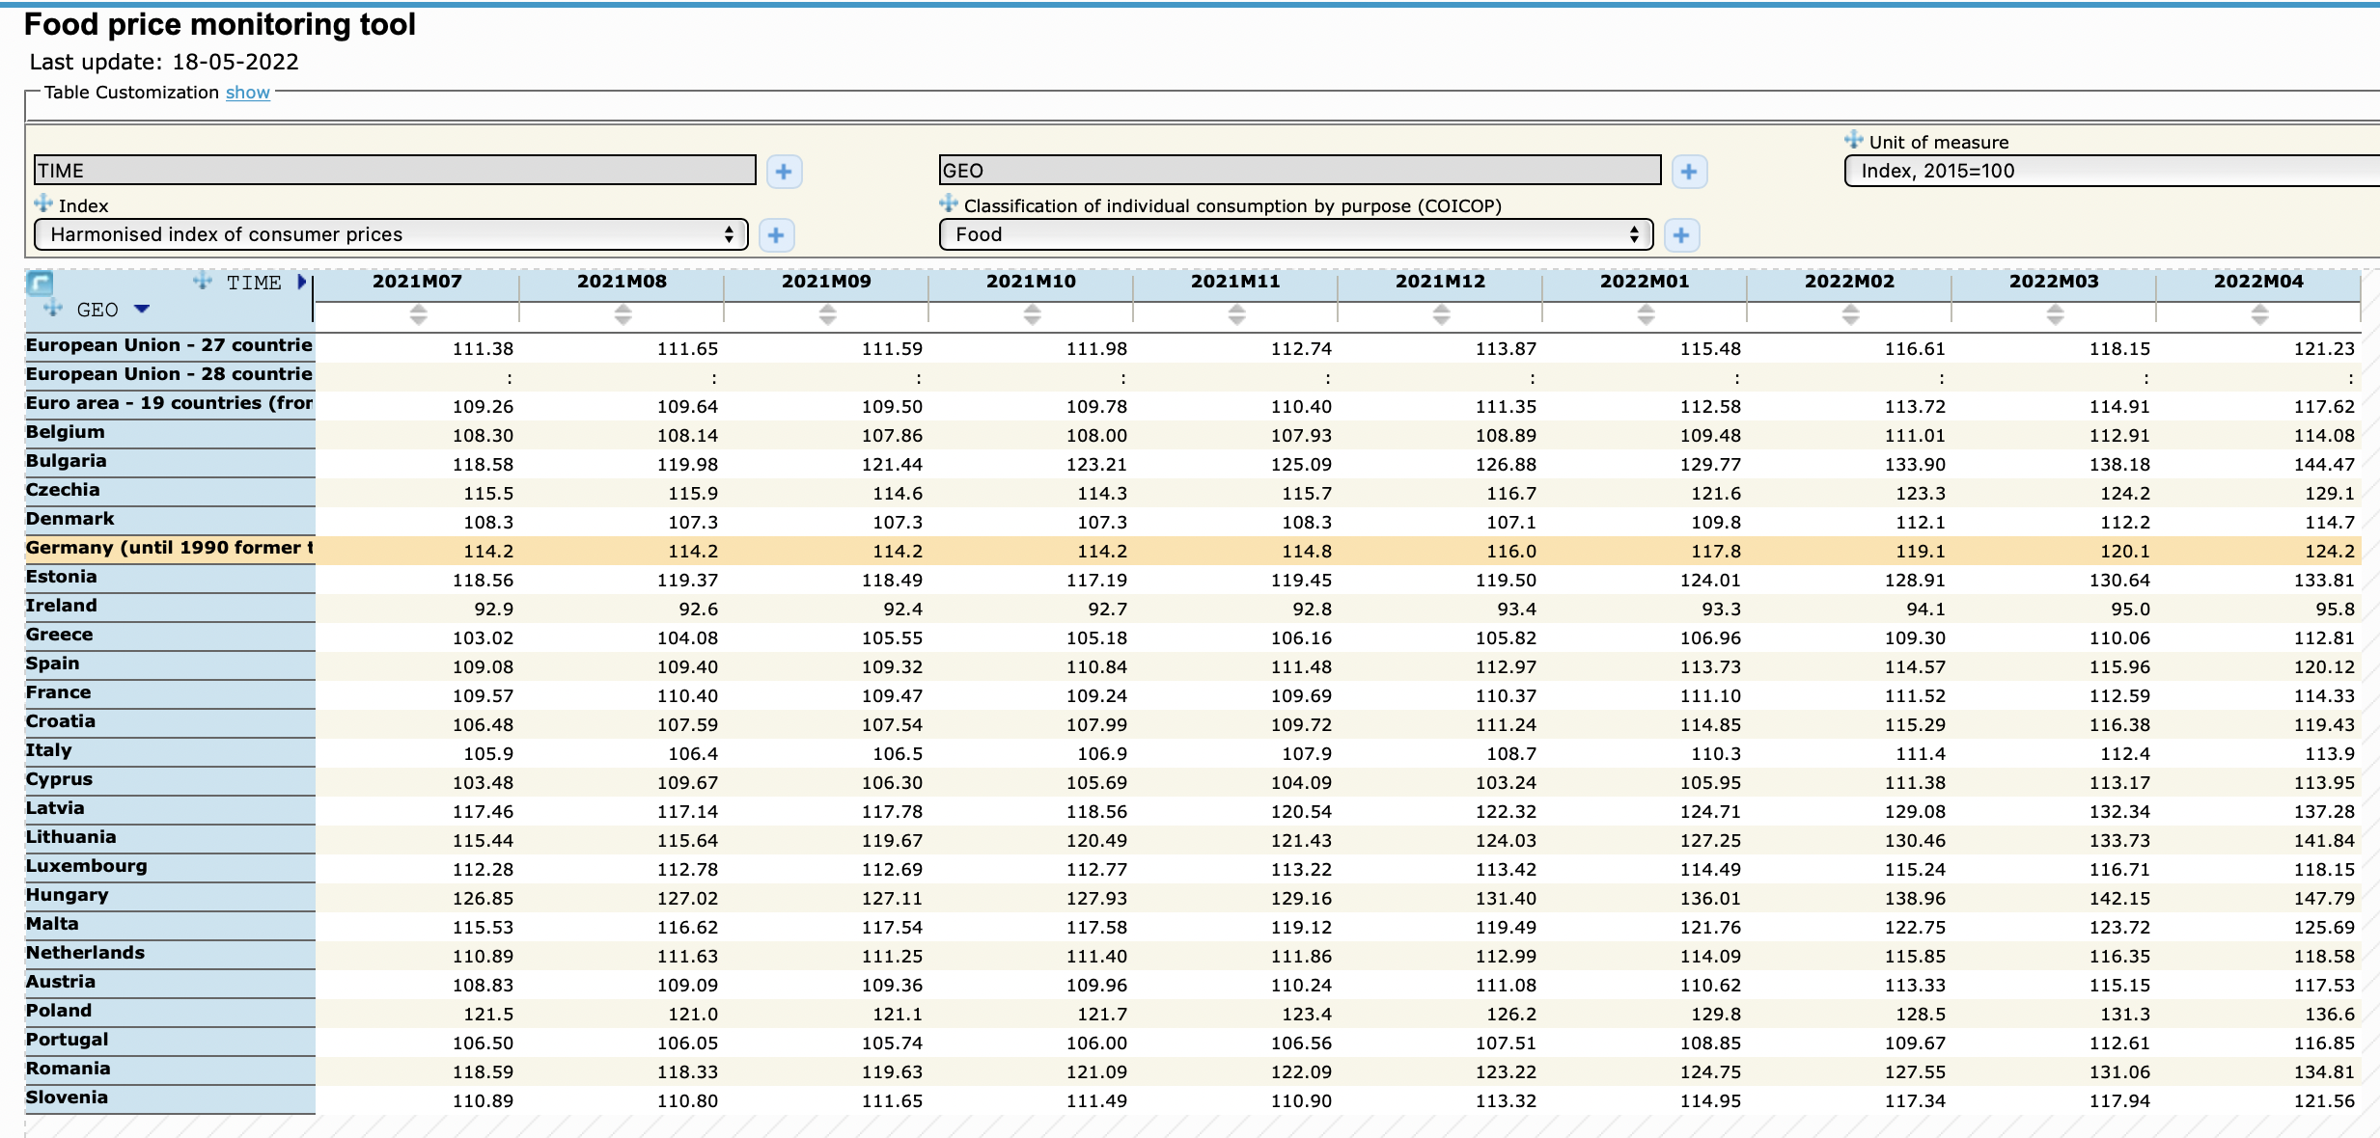
Task: Click move handle icon beside Unit of measure
Action: (x=1853, y=140)
